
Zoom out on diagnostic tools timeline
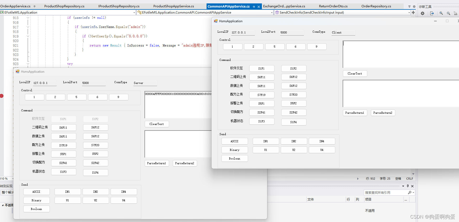[x=449, y=13]
